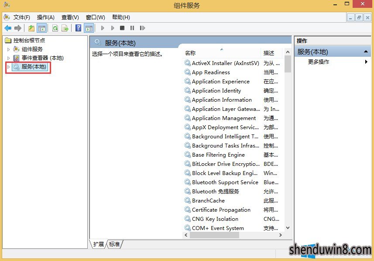Screen dimensions: 374x261
Task: Click the gear icon beside ActiveX Installer
Action: coord(188,63)
